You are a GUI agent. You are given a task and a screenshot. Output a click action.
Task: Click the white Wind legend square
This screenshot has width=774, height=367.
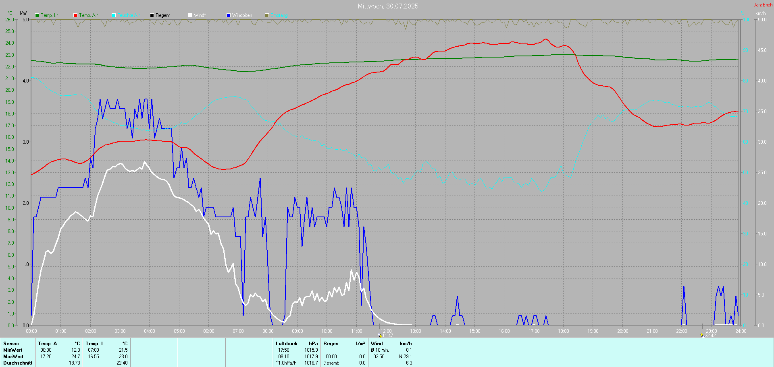coord(190,15)
